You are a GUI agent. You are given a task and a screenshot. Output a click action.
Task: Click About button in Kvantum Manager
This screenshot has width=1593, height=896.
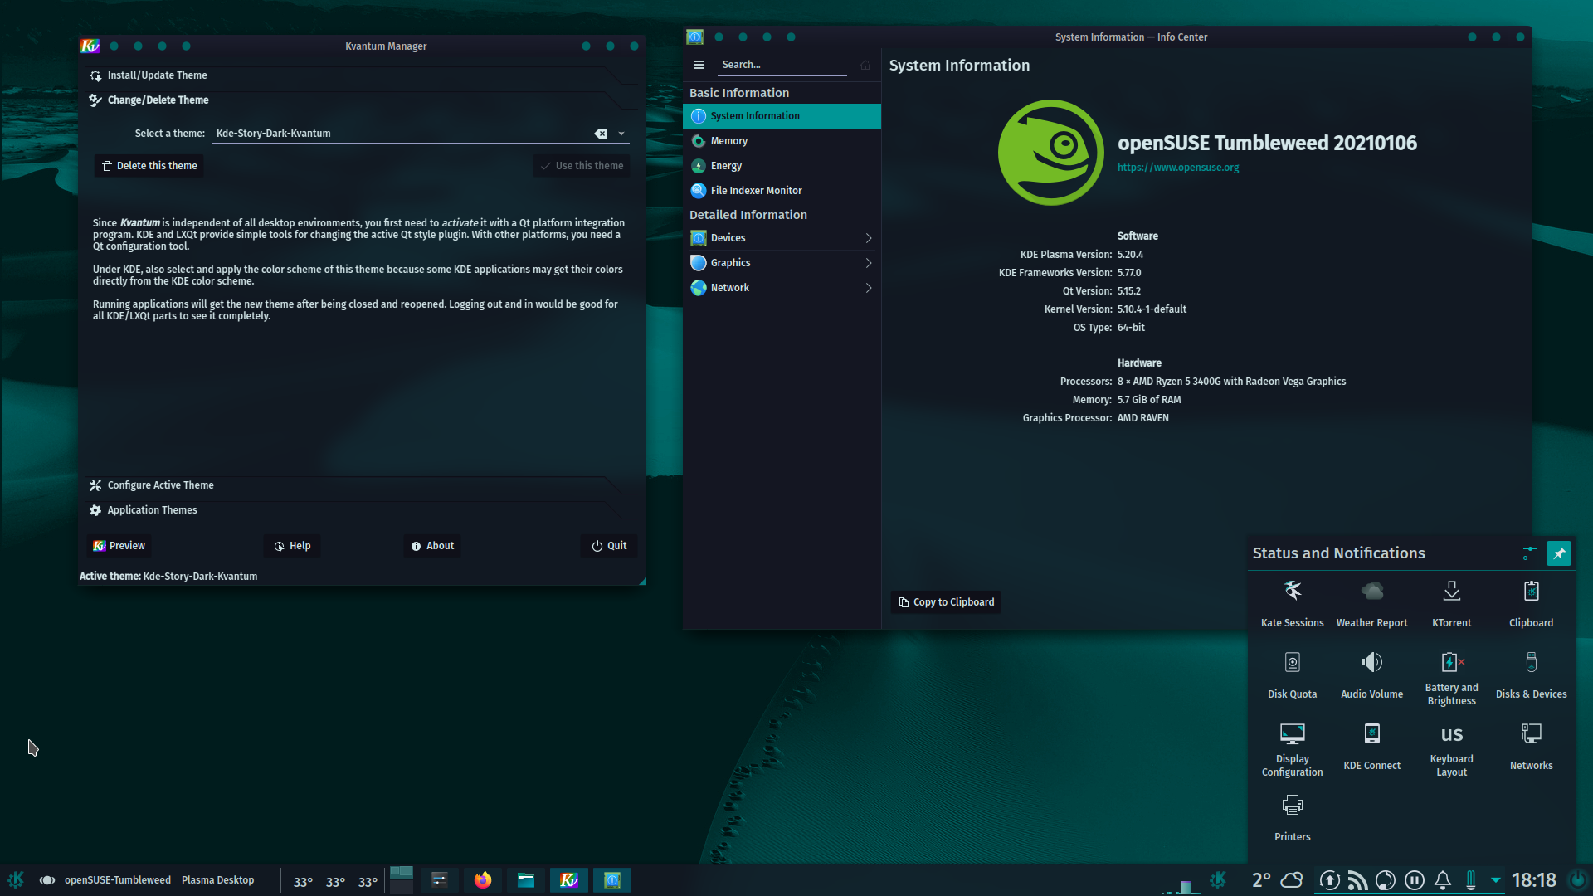[432, 546]
